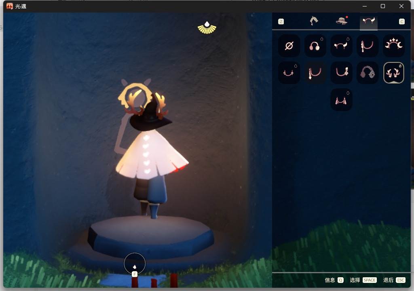The height and width of the screenshot is (291, 414).
Task: Close the 光遇 game window
Action: [401, 6]
